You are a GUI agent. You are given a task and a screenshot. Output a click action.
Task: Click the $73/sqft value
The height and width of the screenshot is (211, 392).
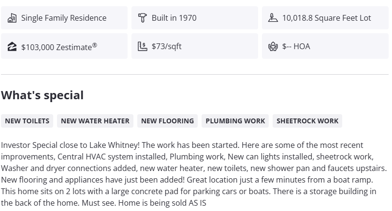tap(167, 47)
